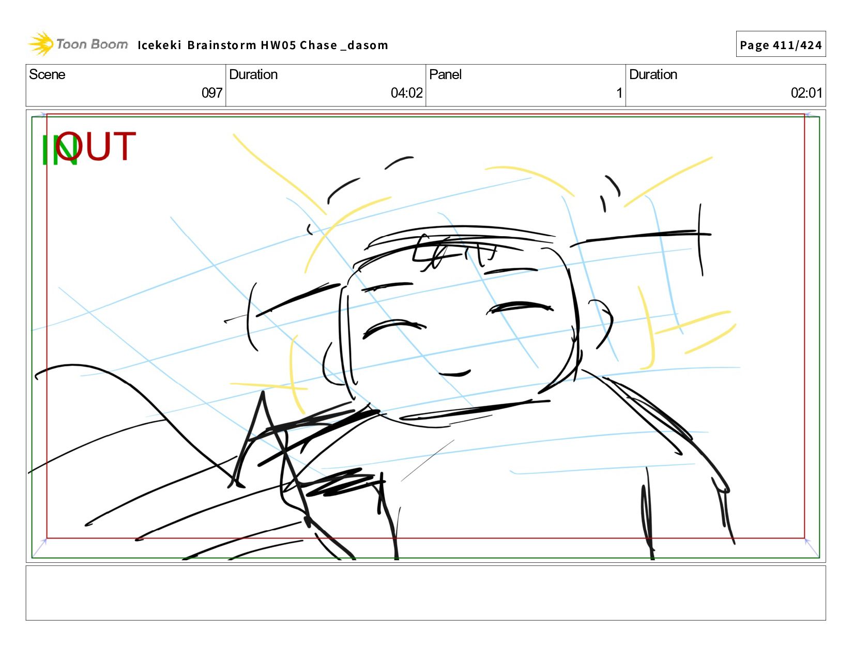
Task: Click the panel number '1'
Action: [x=619, y=93]
